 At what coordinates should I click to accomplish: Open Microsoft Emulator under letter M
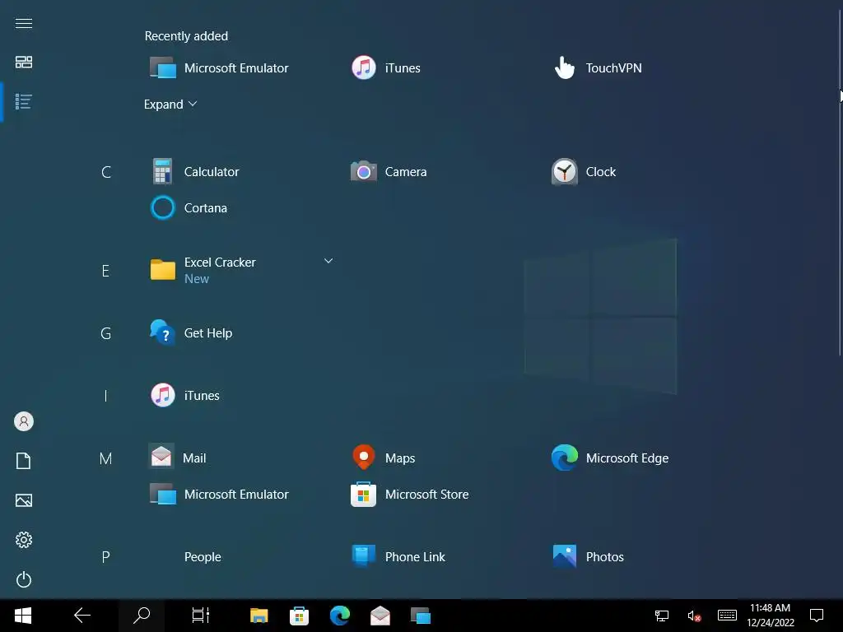219,495
